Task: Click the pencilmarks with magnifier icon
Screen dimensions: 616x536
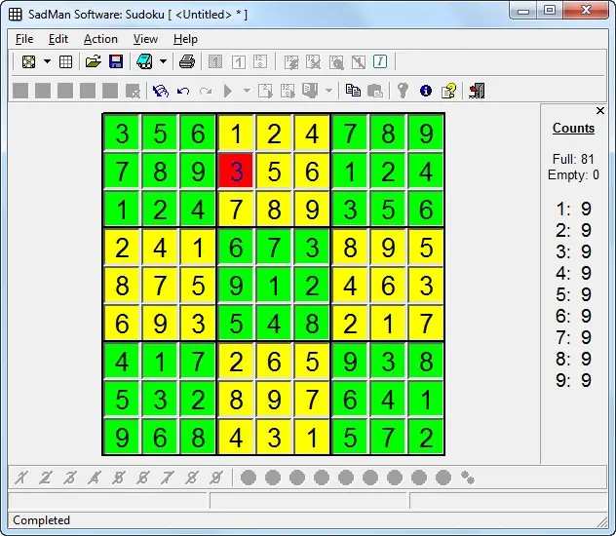Action: 336,61
